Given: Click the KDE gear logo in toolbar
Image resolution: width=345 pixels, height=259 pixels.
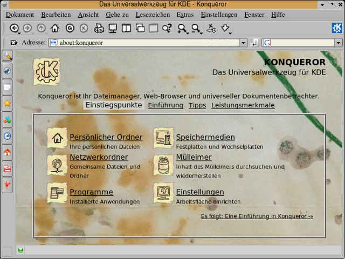Looking at the screenshot, I should 337,28.
